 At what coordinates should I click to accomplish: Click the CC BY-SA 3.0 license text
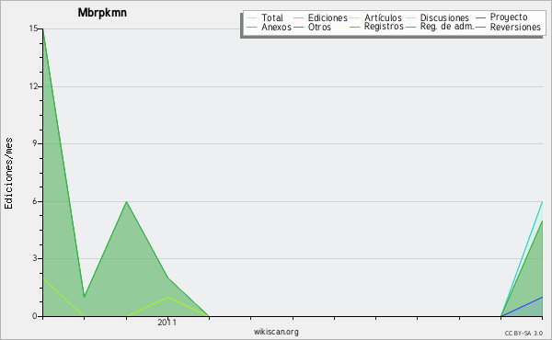tap(523, 333)
